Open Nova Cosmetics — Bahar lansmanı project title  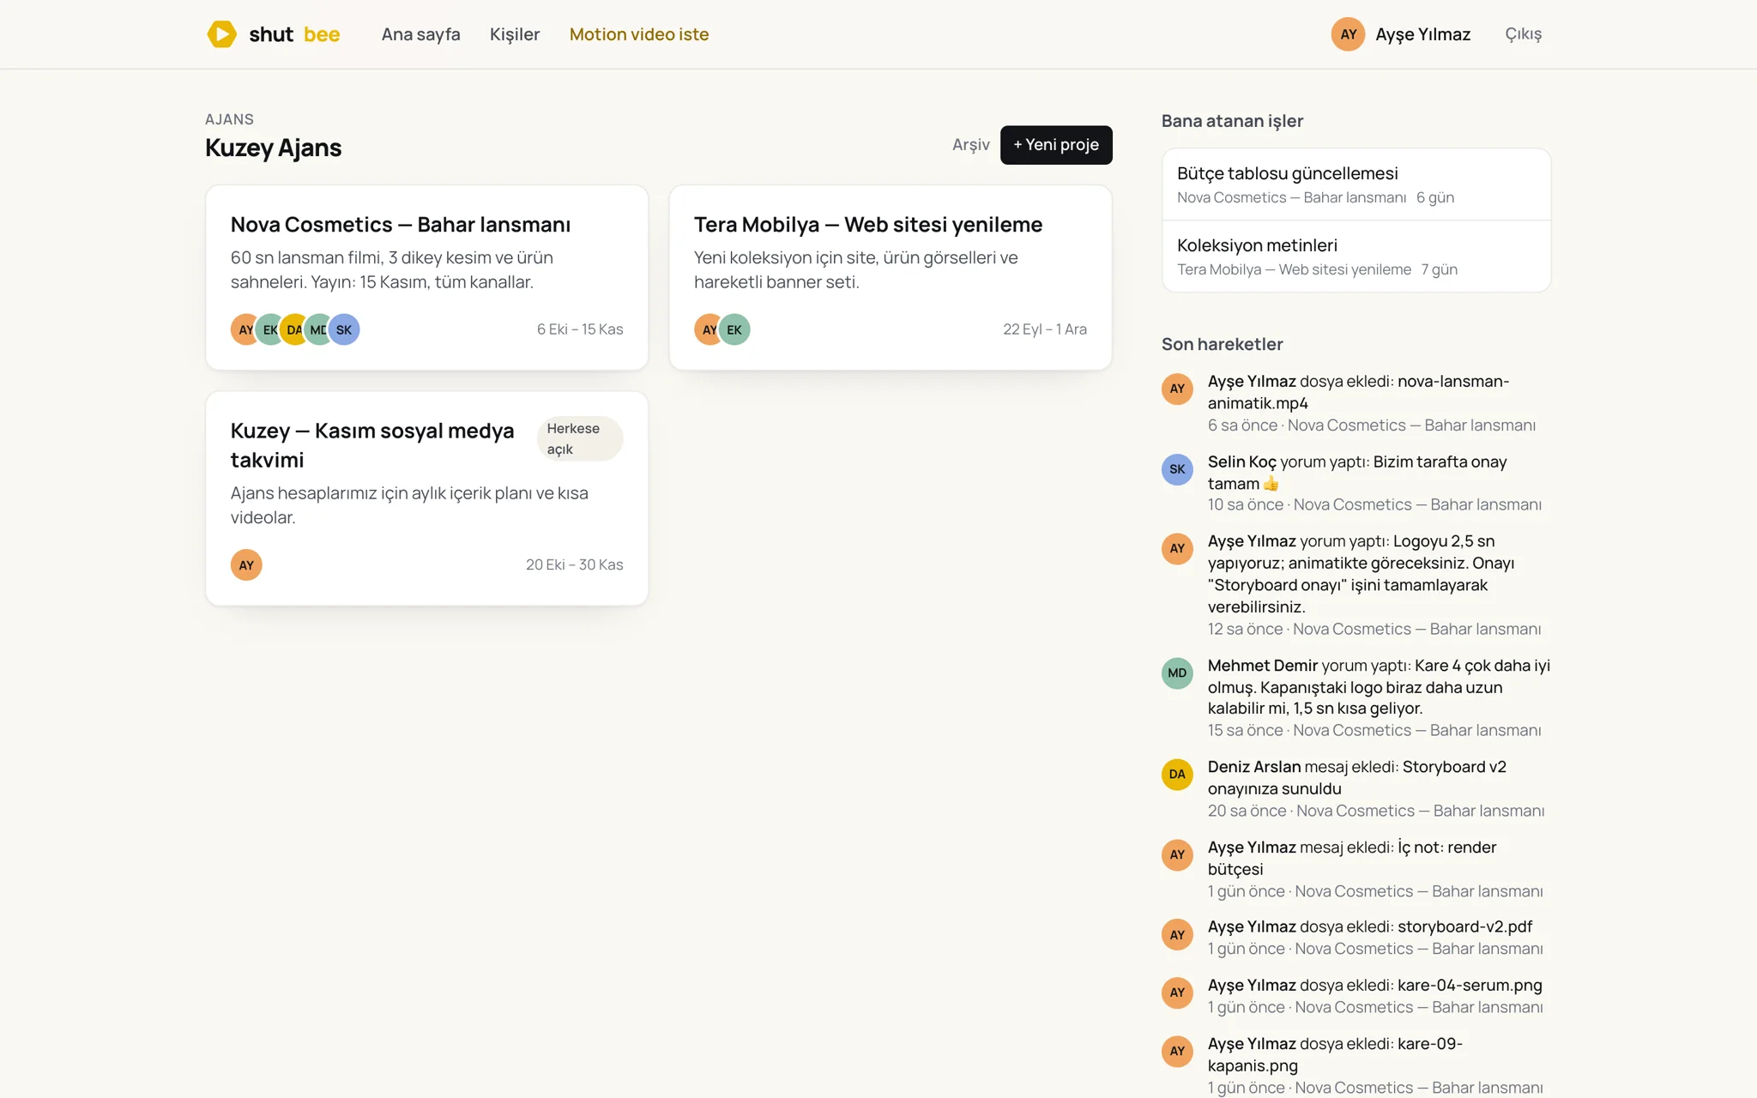[401, 225]
